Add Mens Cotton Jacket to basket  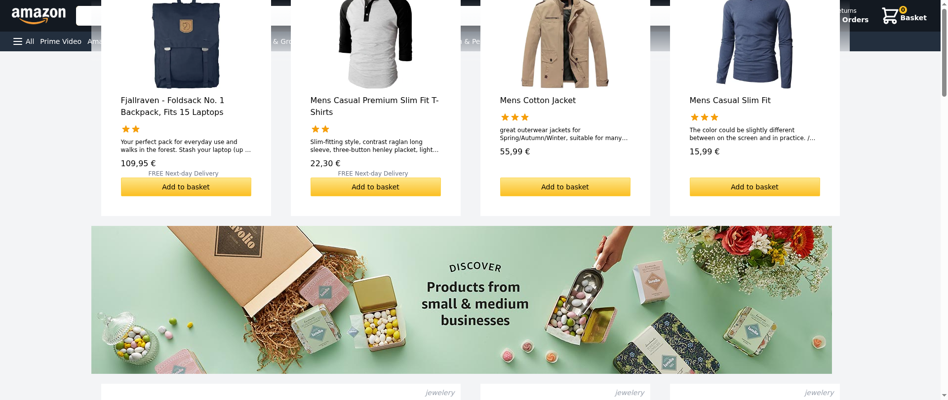click(x=565, y=187)
